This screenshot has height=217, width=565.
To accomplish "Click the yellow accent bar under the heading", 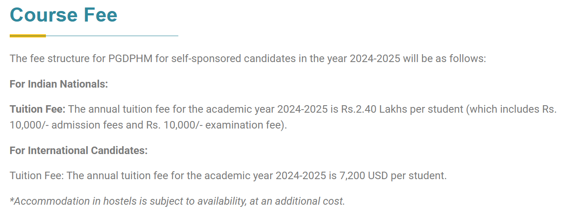I will pos(27,36).
